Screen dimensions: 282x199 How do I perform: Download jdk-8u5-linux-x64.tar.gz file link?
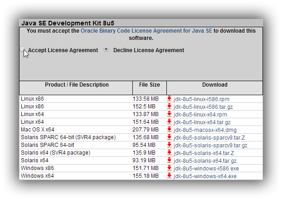point(202,122)
